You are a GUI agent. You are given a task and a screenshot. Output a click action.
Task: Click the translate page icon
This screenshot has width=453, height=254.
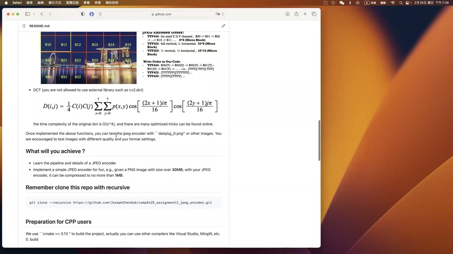tap(218, 14)
